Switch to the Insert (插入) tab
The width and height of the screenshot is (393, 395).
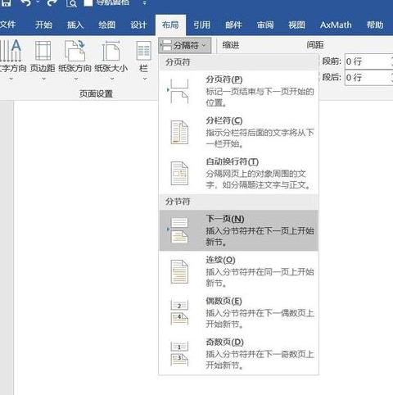click(x=75, y=25)
